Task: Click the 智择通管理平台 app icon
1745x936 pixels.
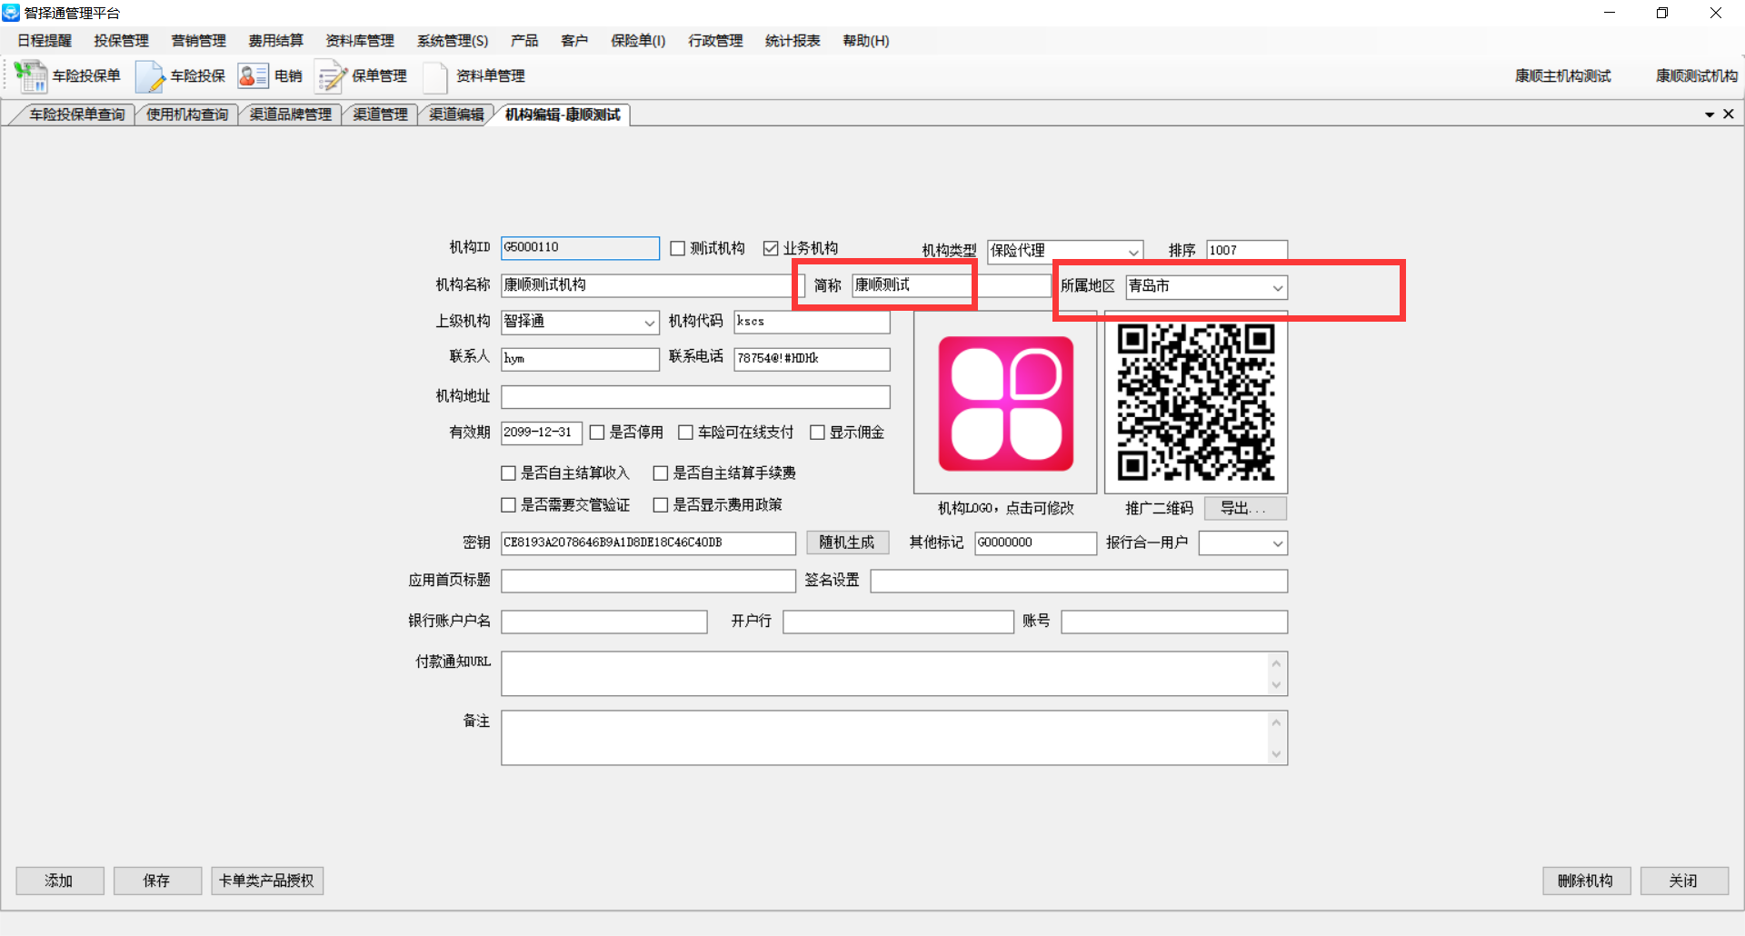Action: (11, 13)
